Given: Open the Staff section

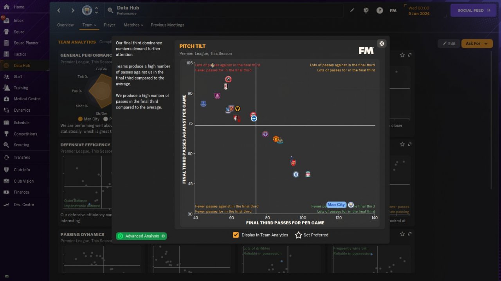Looking at the screenshot, I should point(18,76).
